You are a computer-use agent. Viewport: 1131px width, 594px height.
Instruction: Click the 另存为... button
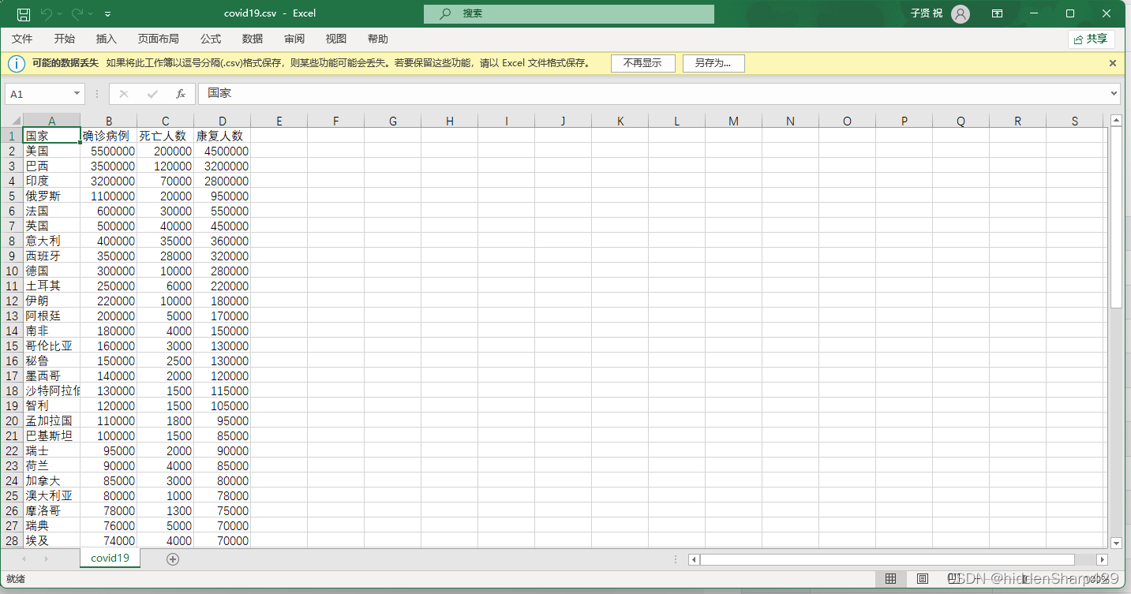point(713,63)
